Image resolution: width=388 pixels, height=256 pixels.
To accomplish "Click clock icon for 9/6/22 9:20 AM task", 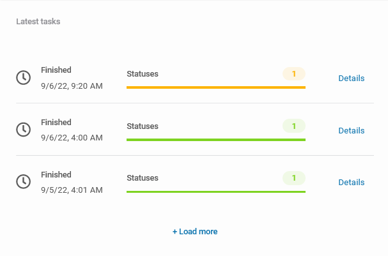I will (x=23, y=77).
